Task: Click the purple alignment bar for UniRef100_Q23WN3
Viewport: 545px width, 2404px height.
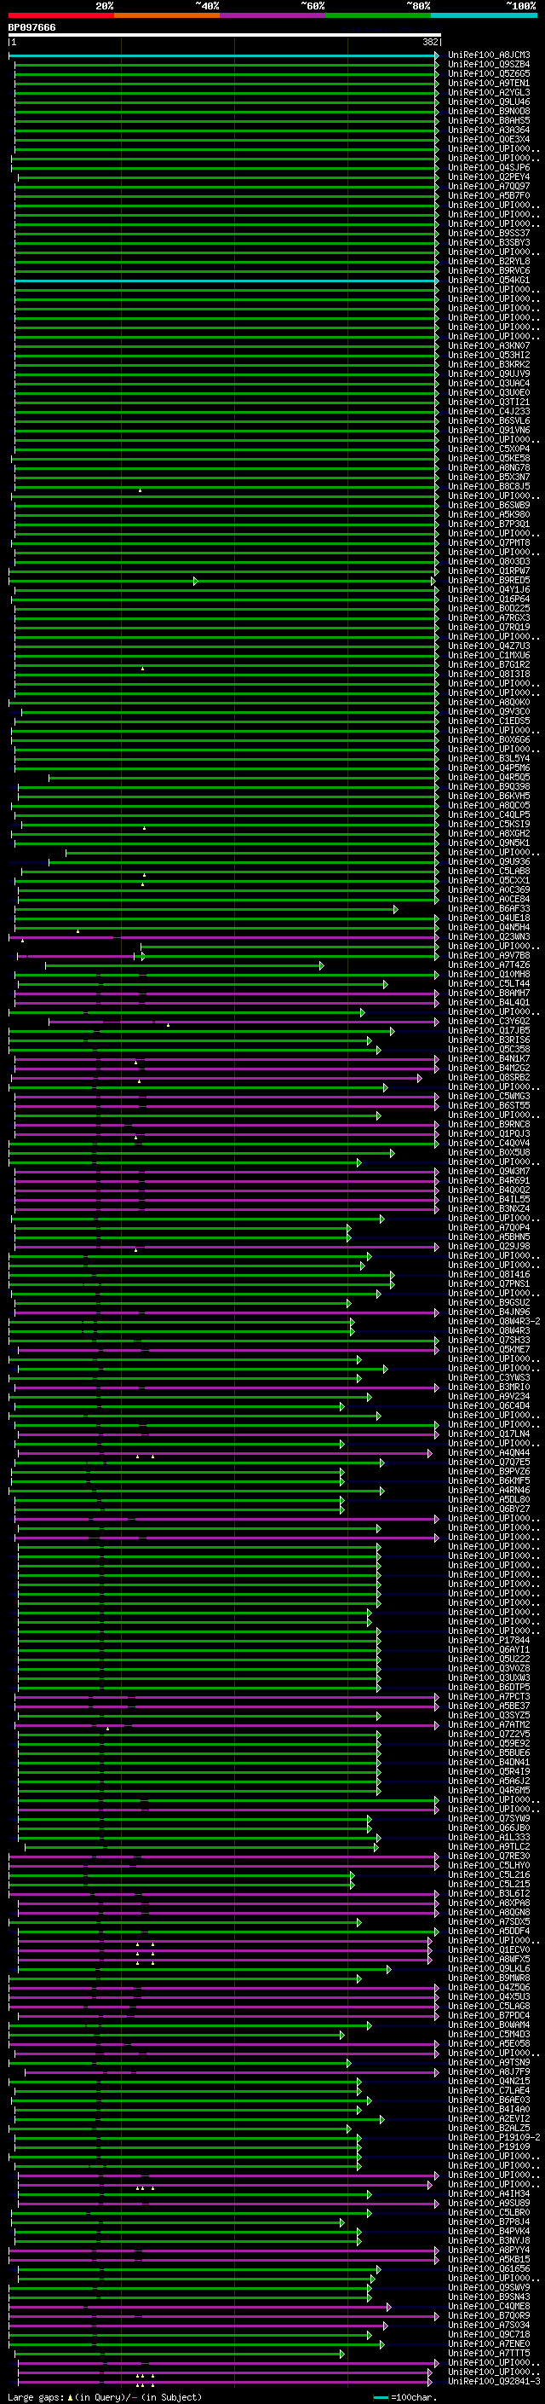Action: pyautogui.click(x=224, y=938)
